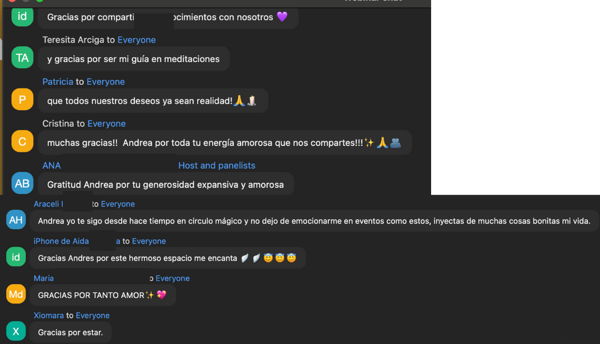Select Araceli's long message about circulo mágico

pos(314,221)
